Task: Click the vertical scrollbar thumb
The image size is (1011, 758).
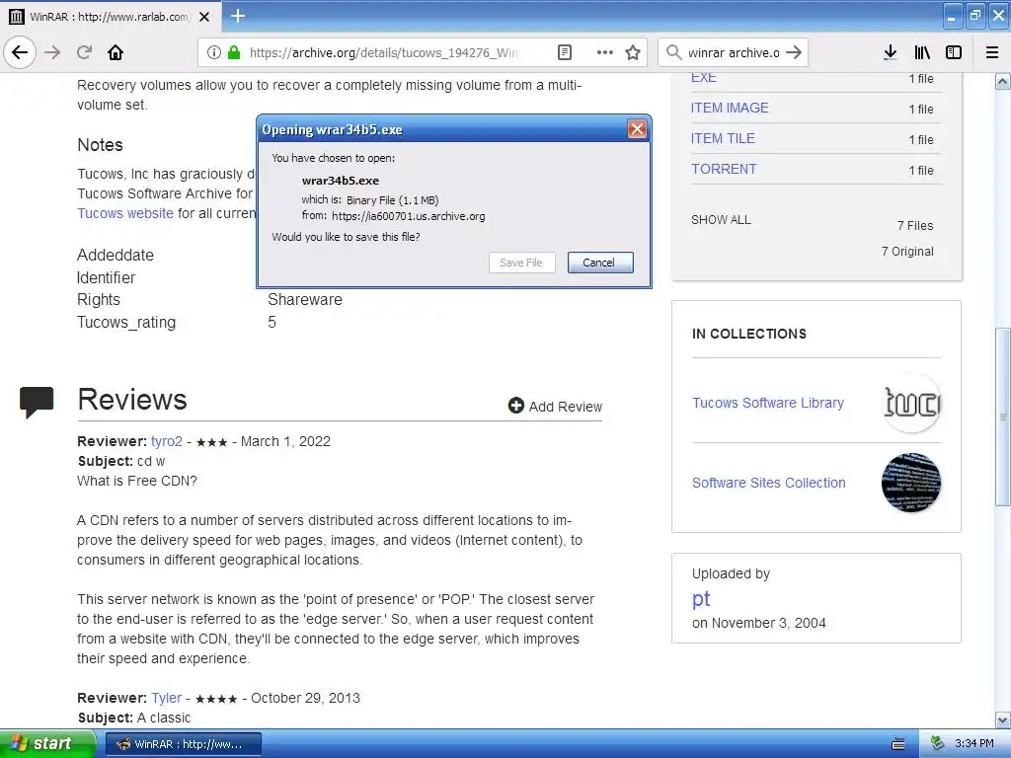Action: pos(1003,417)
